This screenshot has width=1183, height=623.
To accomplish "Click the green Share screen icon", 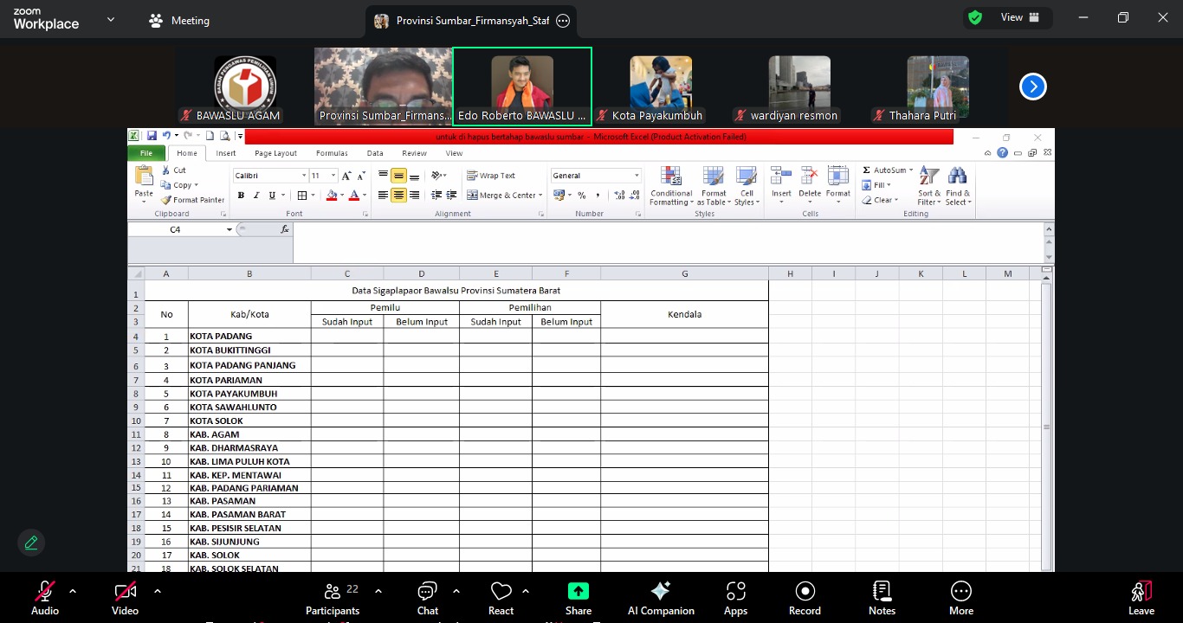I will [579, 592].
